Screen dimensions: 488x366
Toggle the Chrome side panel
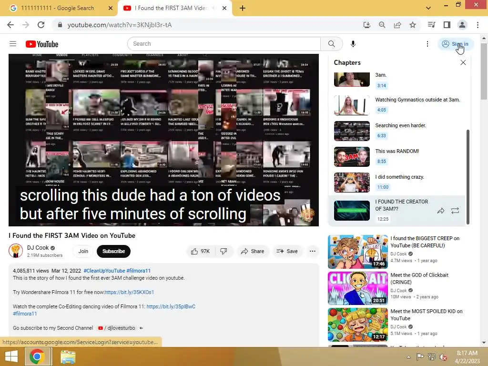[x=447, y=25]
